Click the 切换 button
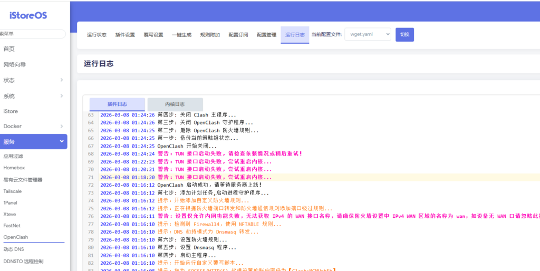Screen dimensions: 540x271 404,35
